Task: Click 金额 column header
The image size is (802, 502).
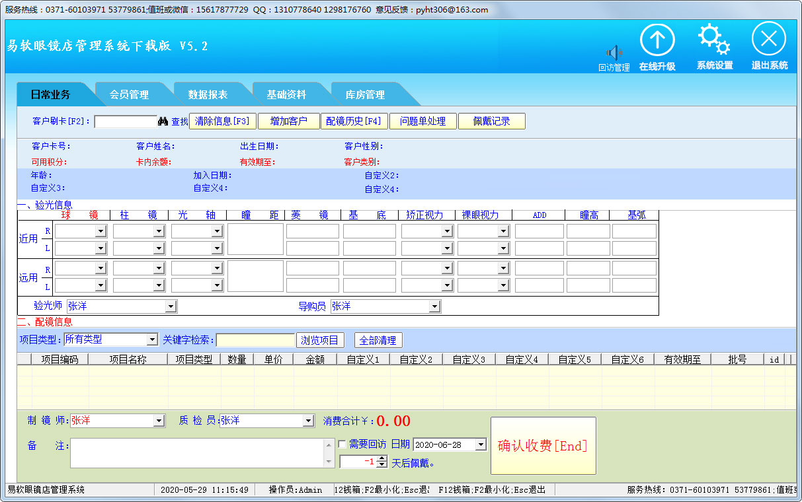Action: coord(315,359)
